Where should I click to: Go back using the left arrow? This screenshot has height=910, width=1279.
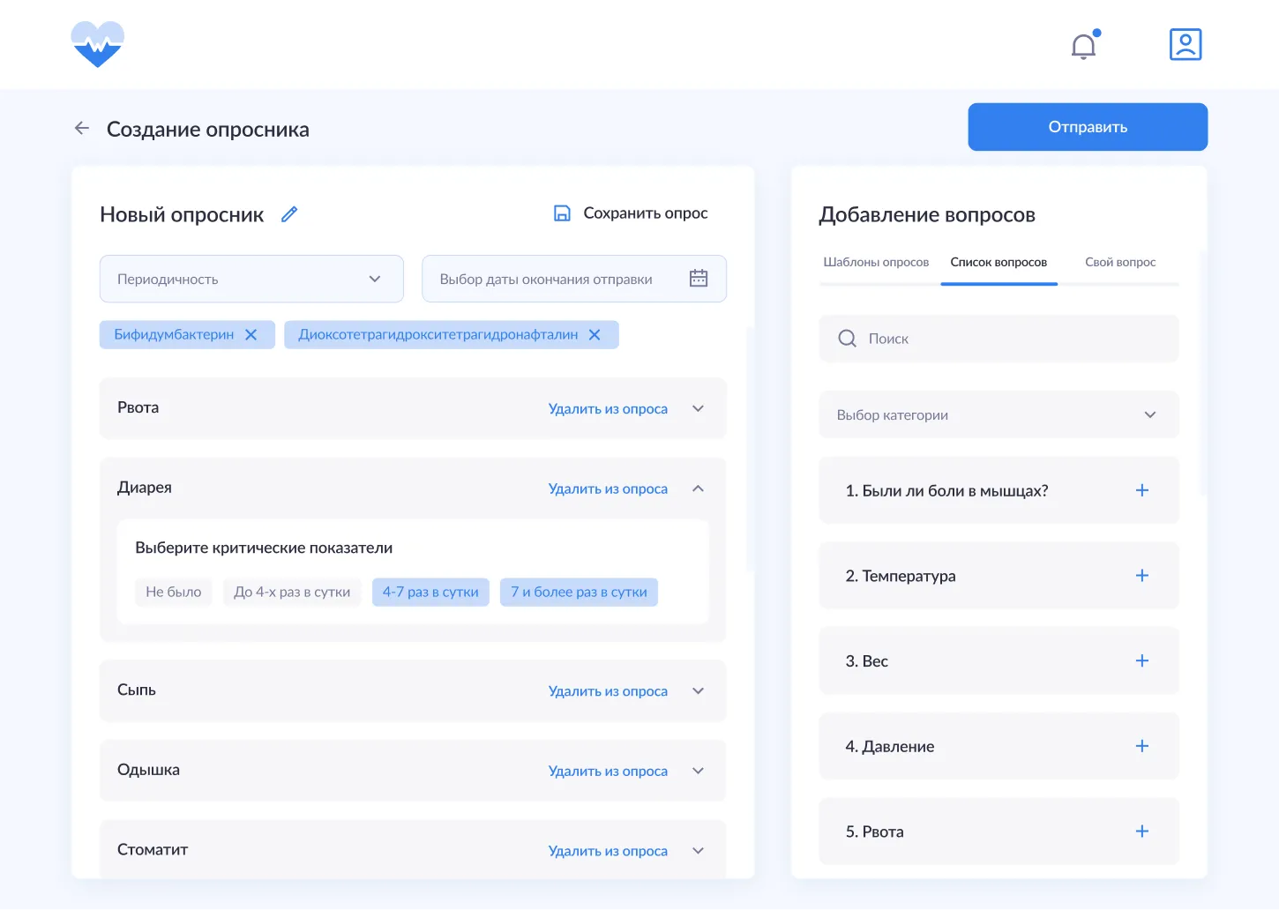pyautogui.click(x=82, y=128)
